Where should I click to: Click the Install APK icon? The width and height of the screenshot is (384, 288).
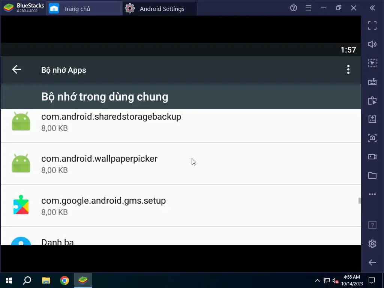[372, 119]
